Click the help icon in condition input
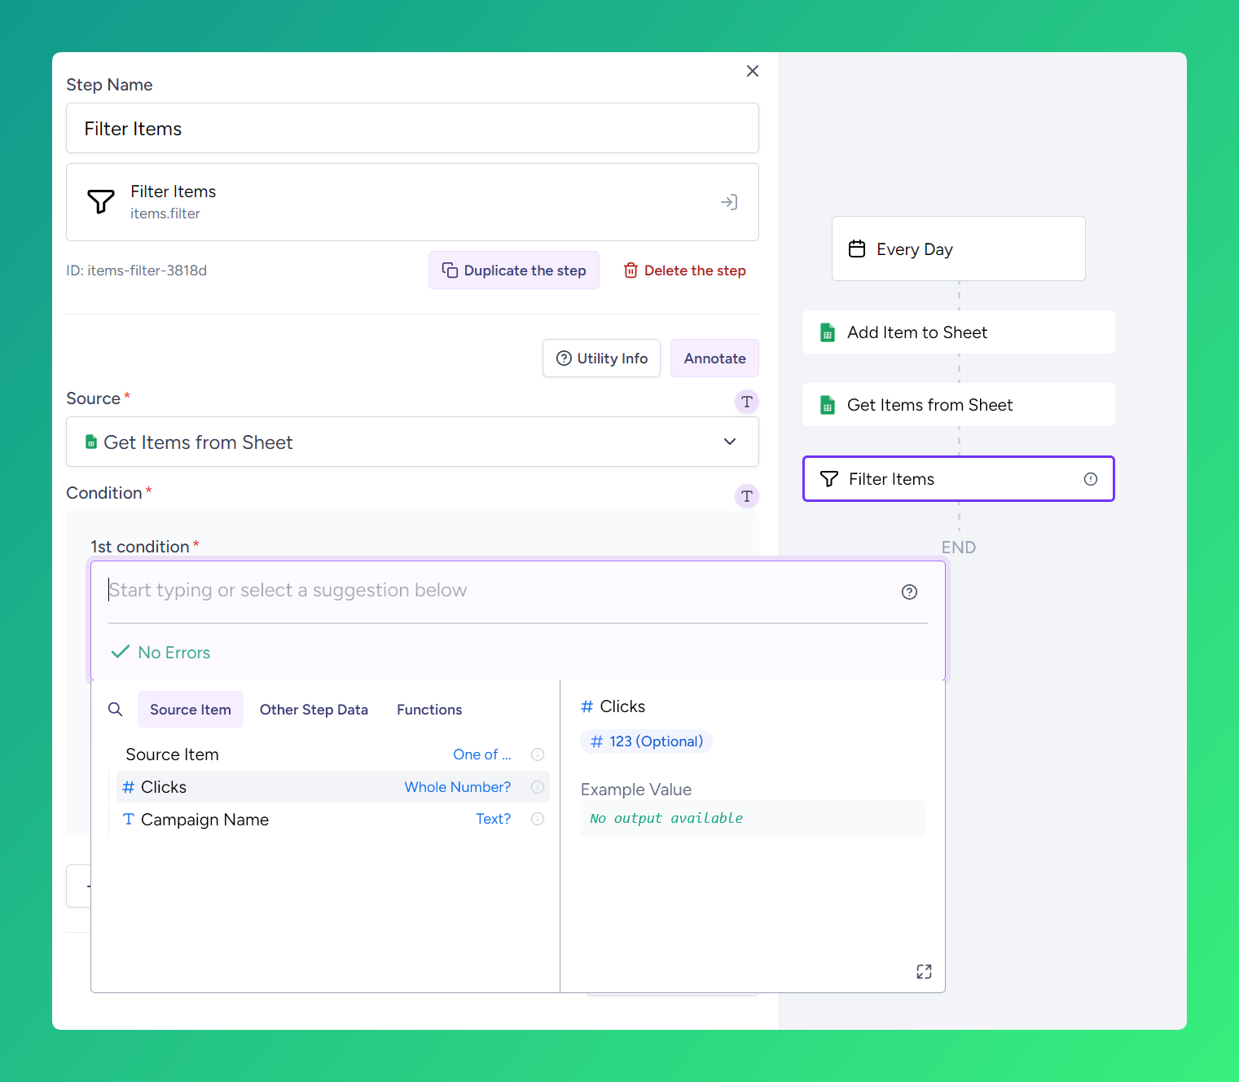This screenshot has width=1239, height=1082. (x=909, y=592)
